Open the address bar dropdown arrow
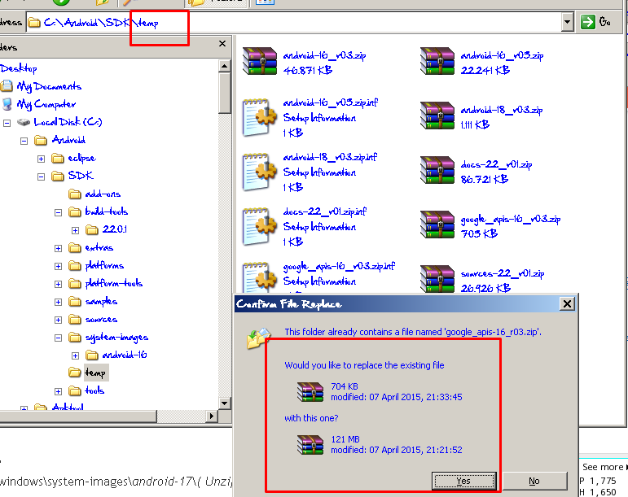Image resolution: width=628 pixels, height=497 pixels. click(x=567, y=22)
